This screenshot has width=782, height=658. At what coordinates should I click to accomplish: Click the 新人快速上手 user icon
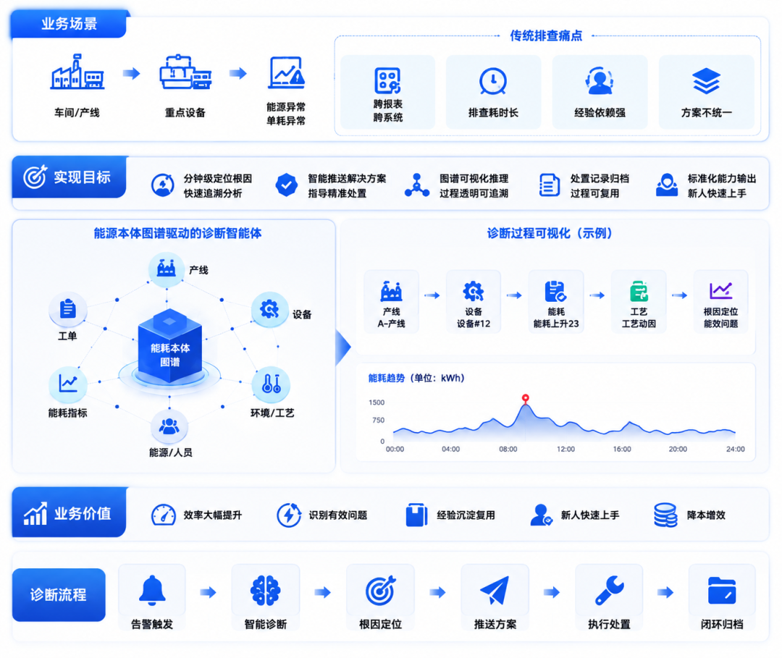541,515
